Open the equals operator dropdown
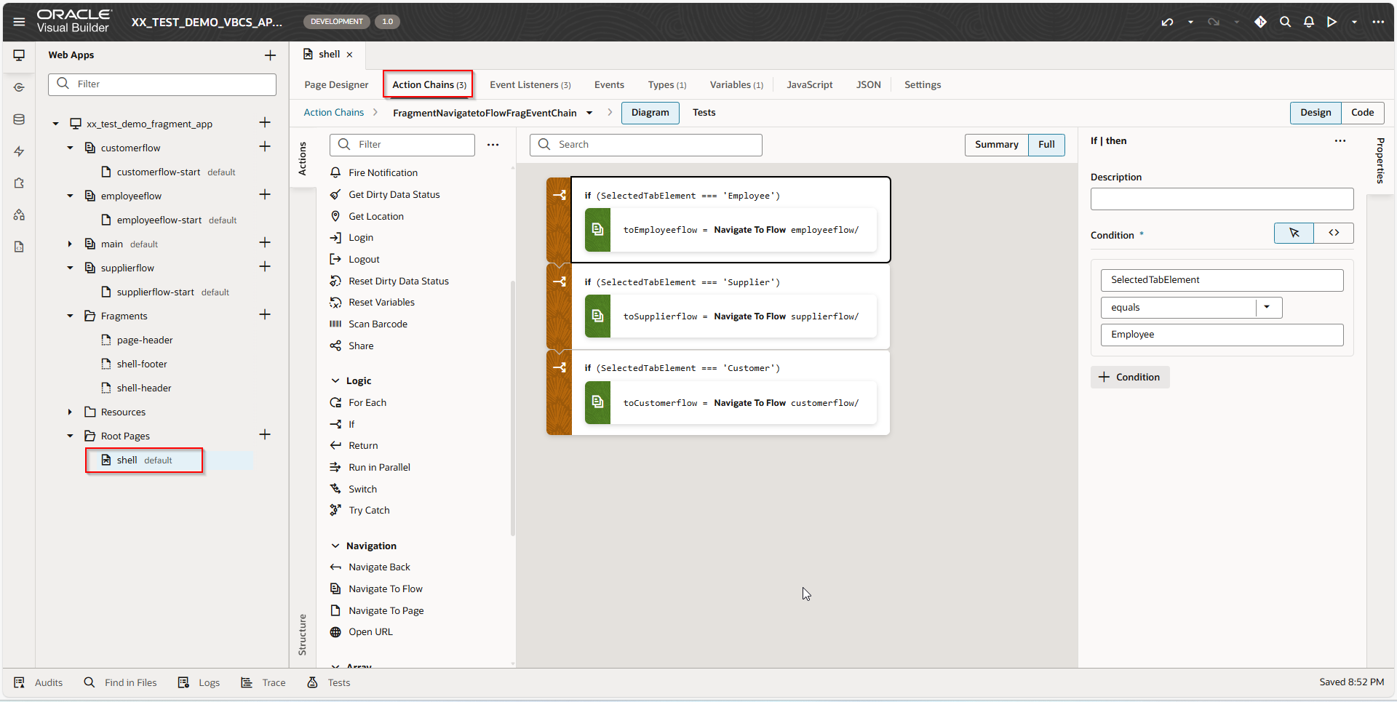Viewport: 1397px width, 702px height. [1269, 307]
